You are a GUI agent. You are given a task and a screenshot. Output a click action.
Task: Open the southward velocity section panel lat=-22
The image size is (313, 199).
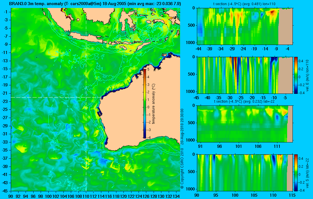tap(245, 173)
